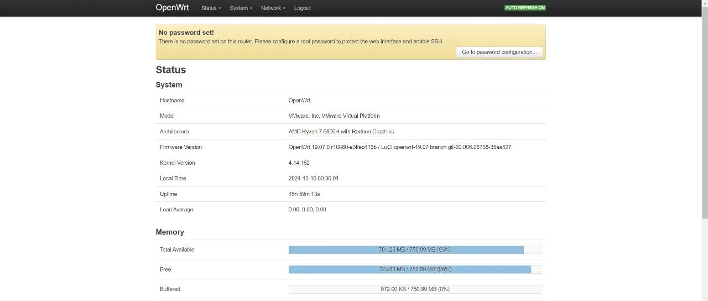Click the Model label
Screen dimensions: 708x301
[167, 116]
